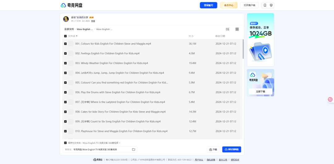Click file icon for 005. Colours! Can you find
The width and height of the screenshot is (334, 164).
click(71, 83)
